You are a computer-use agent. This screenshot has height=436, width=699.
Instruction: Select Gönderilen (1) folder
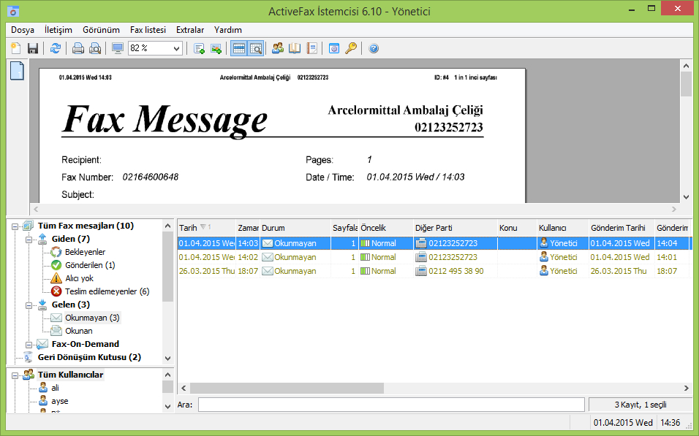click(90, 265)
